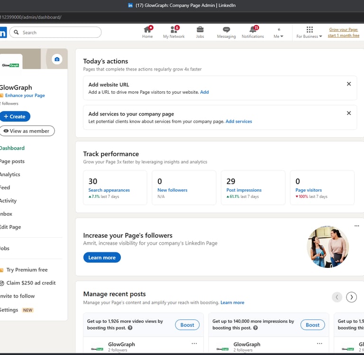Select Activity in the sidebar
The width and height of the screenshot is (364, 355).
[8, 201]
